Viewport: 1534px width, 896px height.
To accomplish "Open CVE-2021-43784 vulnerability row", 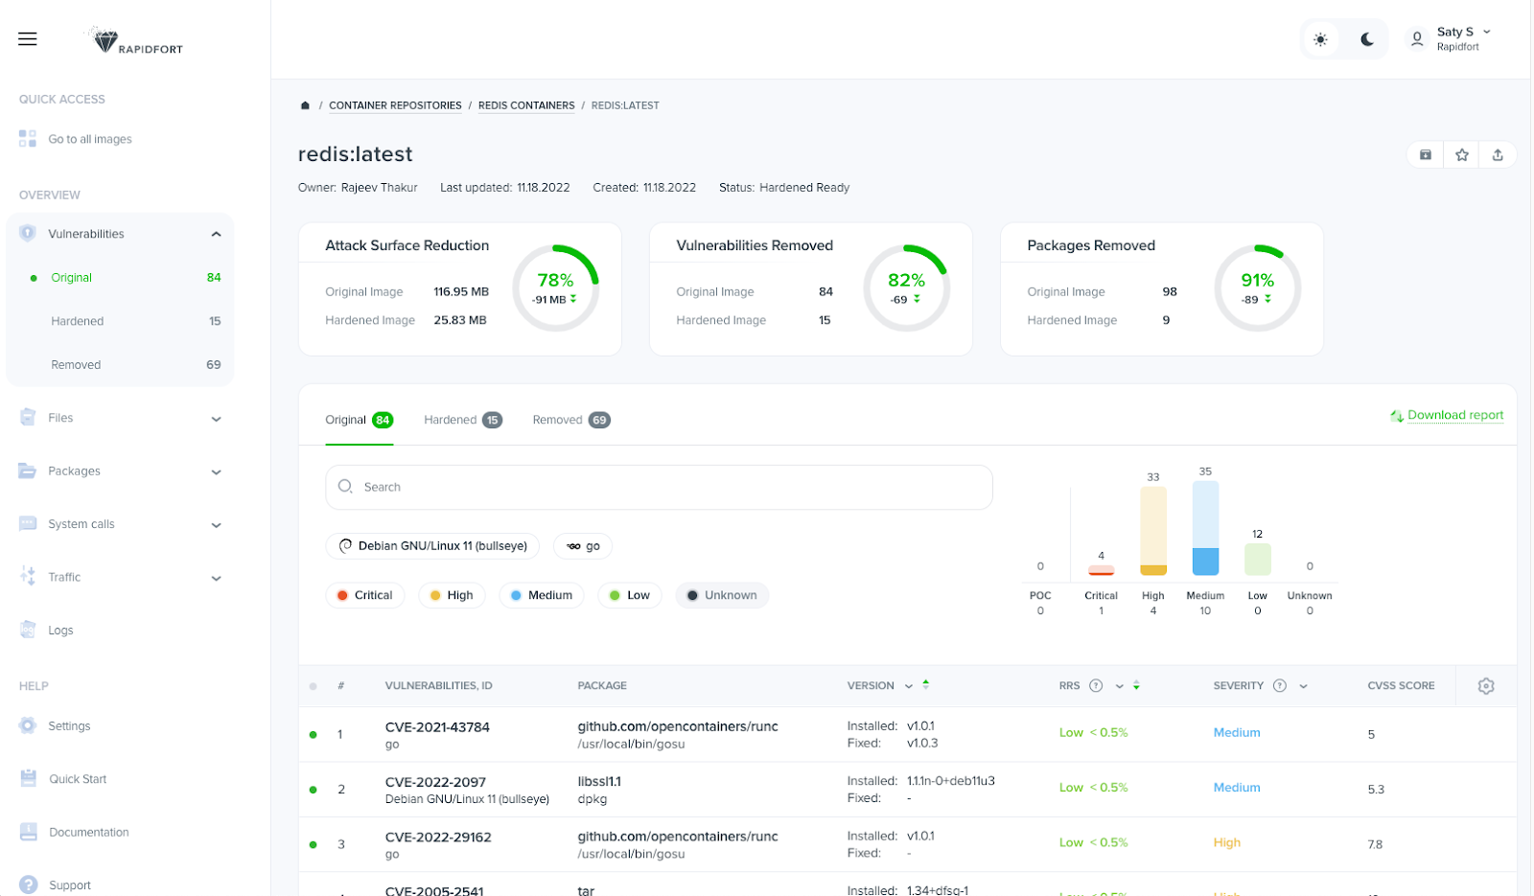I will 907,735.
